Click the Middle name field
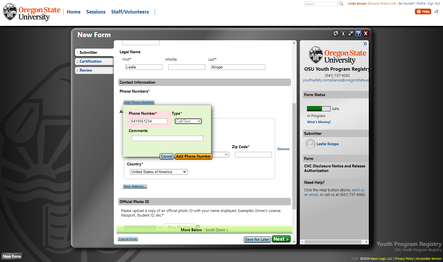 [x=187, y=67]
